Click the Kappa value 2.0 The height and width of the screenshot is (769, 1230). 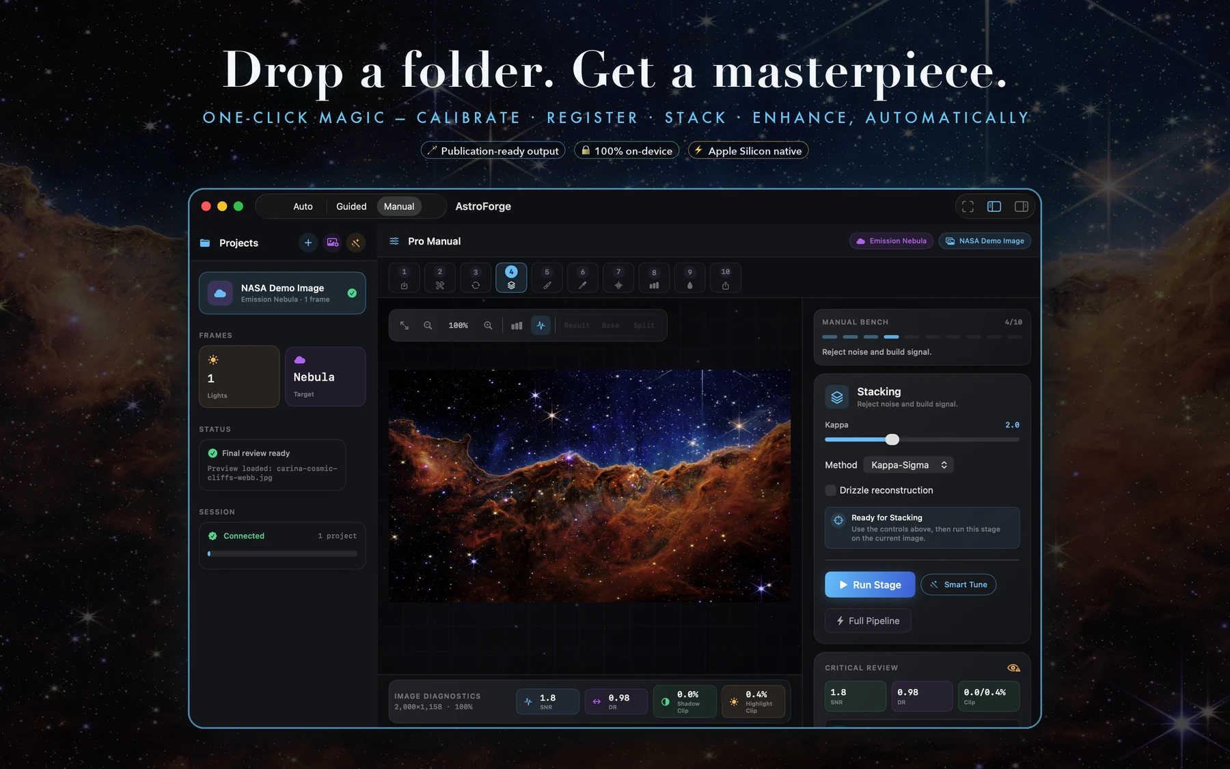tap(1012, 425)
